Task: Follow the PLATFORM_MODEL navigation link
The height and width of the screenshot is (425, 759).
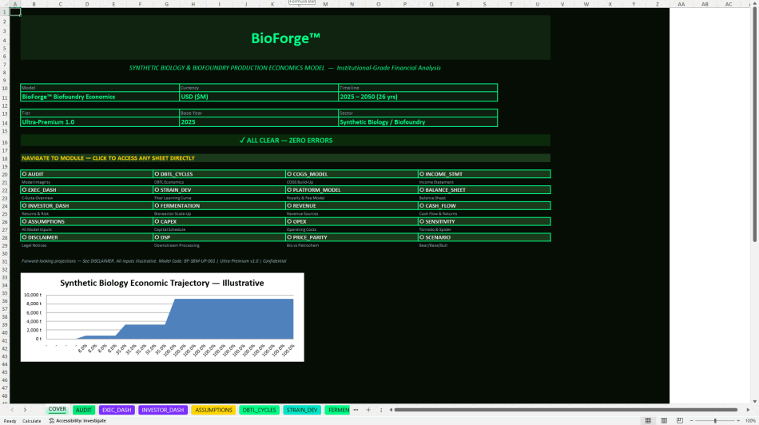Action: (352, 190)
